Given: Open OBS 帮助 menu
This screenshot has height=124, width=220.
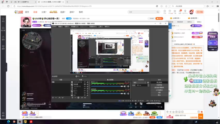Looking at the screenshot, I should (107, 26).
